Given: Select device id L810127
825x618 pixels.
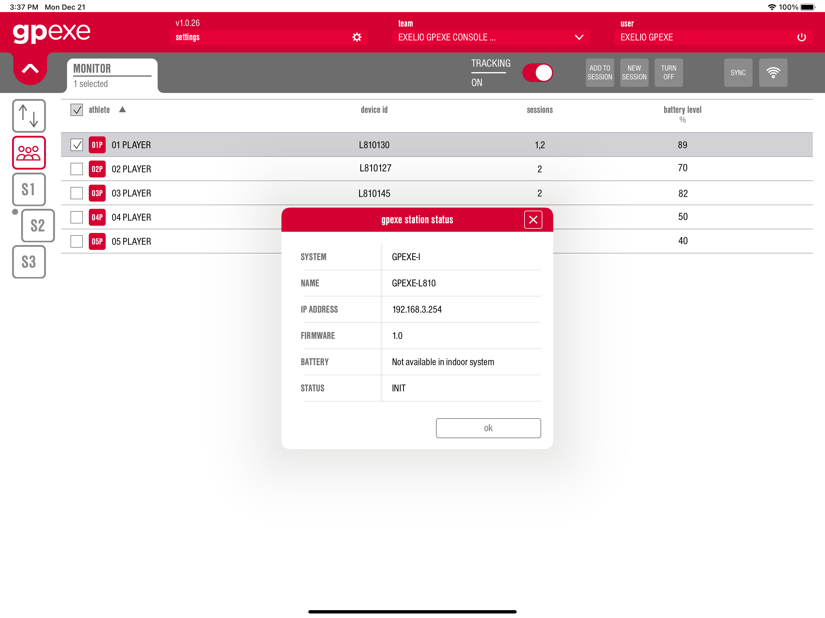Looking at the screenshot, I should 375,168.
